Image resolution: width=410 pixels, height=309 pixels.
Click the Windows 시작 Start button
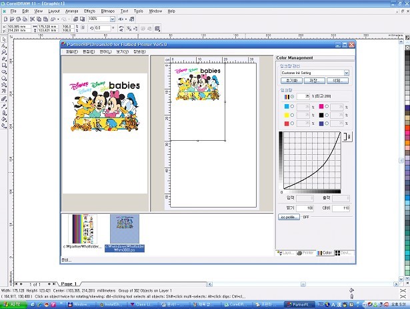point(13,304)
